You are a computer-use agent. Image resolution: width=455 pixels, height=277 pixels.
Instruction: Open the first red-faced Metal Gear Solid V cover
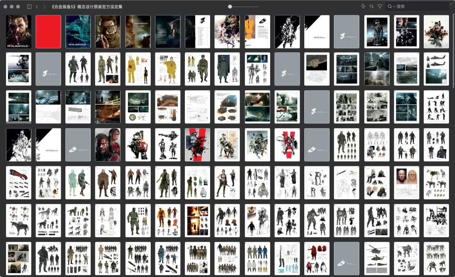point(18,32)
